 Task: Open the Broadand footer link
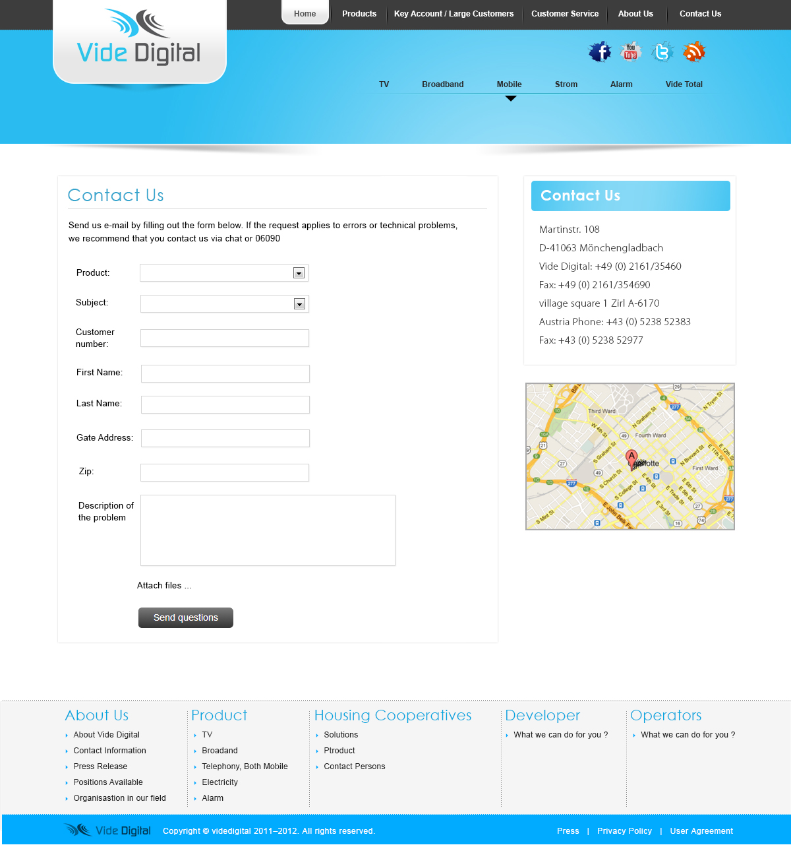(220, 751)
